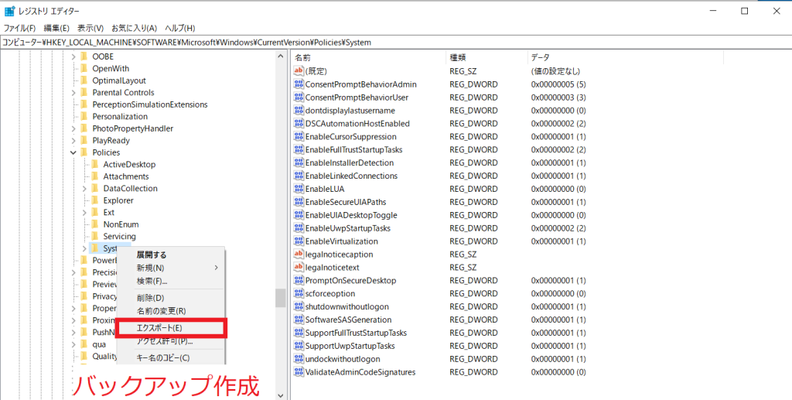Click the folder icon of the Ext key
The image size is (792, 400).
coord(95,213)
